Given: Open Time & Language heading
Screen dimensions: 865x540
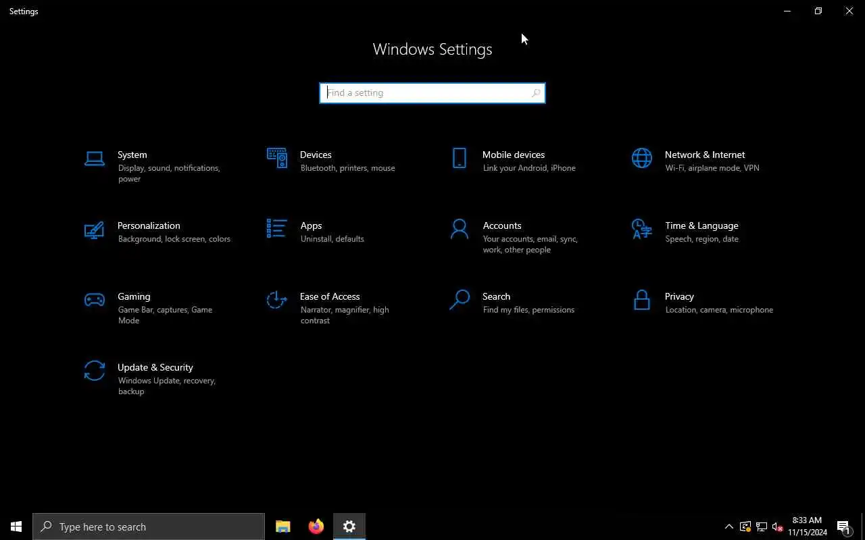Looking at the screenshot, I should (701, 225).
